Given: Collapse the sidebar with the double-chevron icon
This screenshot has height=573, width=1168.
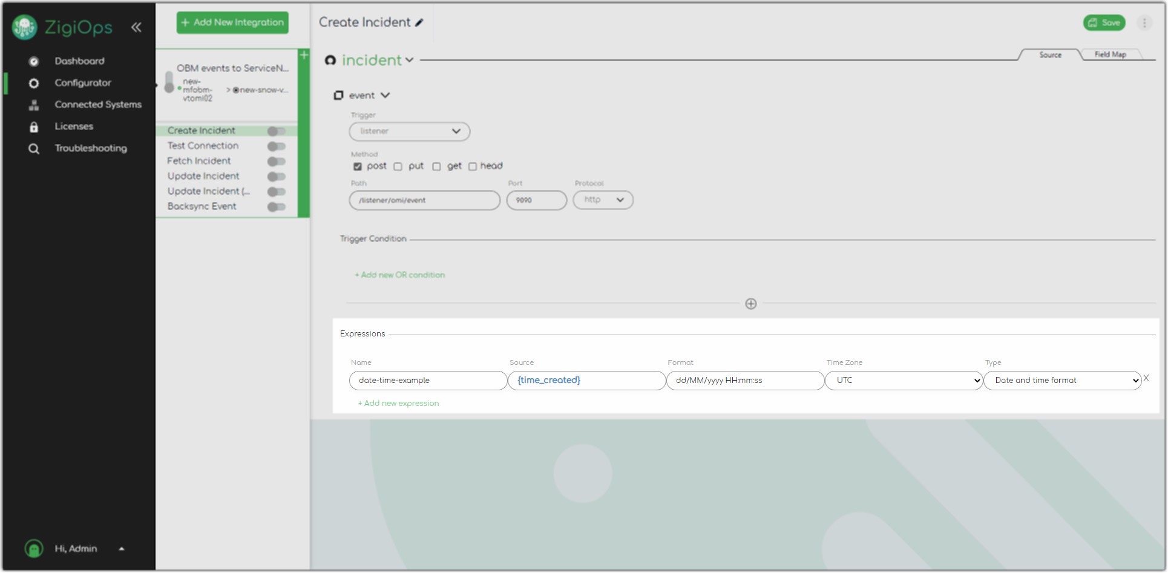Looking at the screenshot, I should point(136,27).
